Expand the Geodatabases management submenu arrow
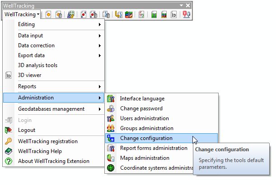 100,109
